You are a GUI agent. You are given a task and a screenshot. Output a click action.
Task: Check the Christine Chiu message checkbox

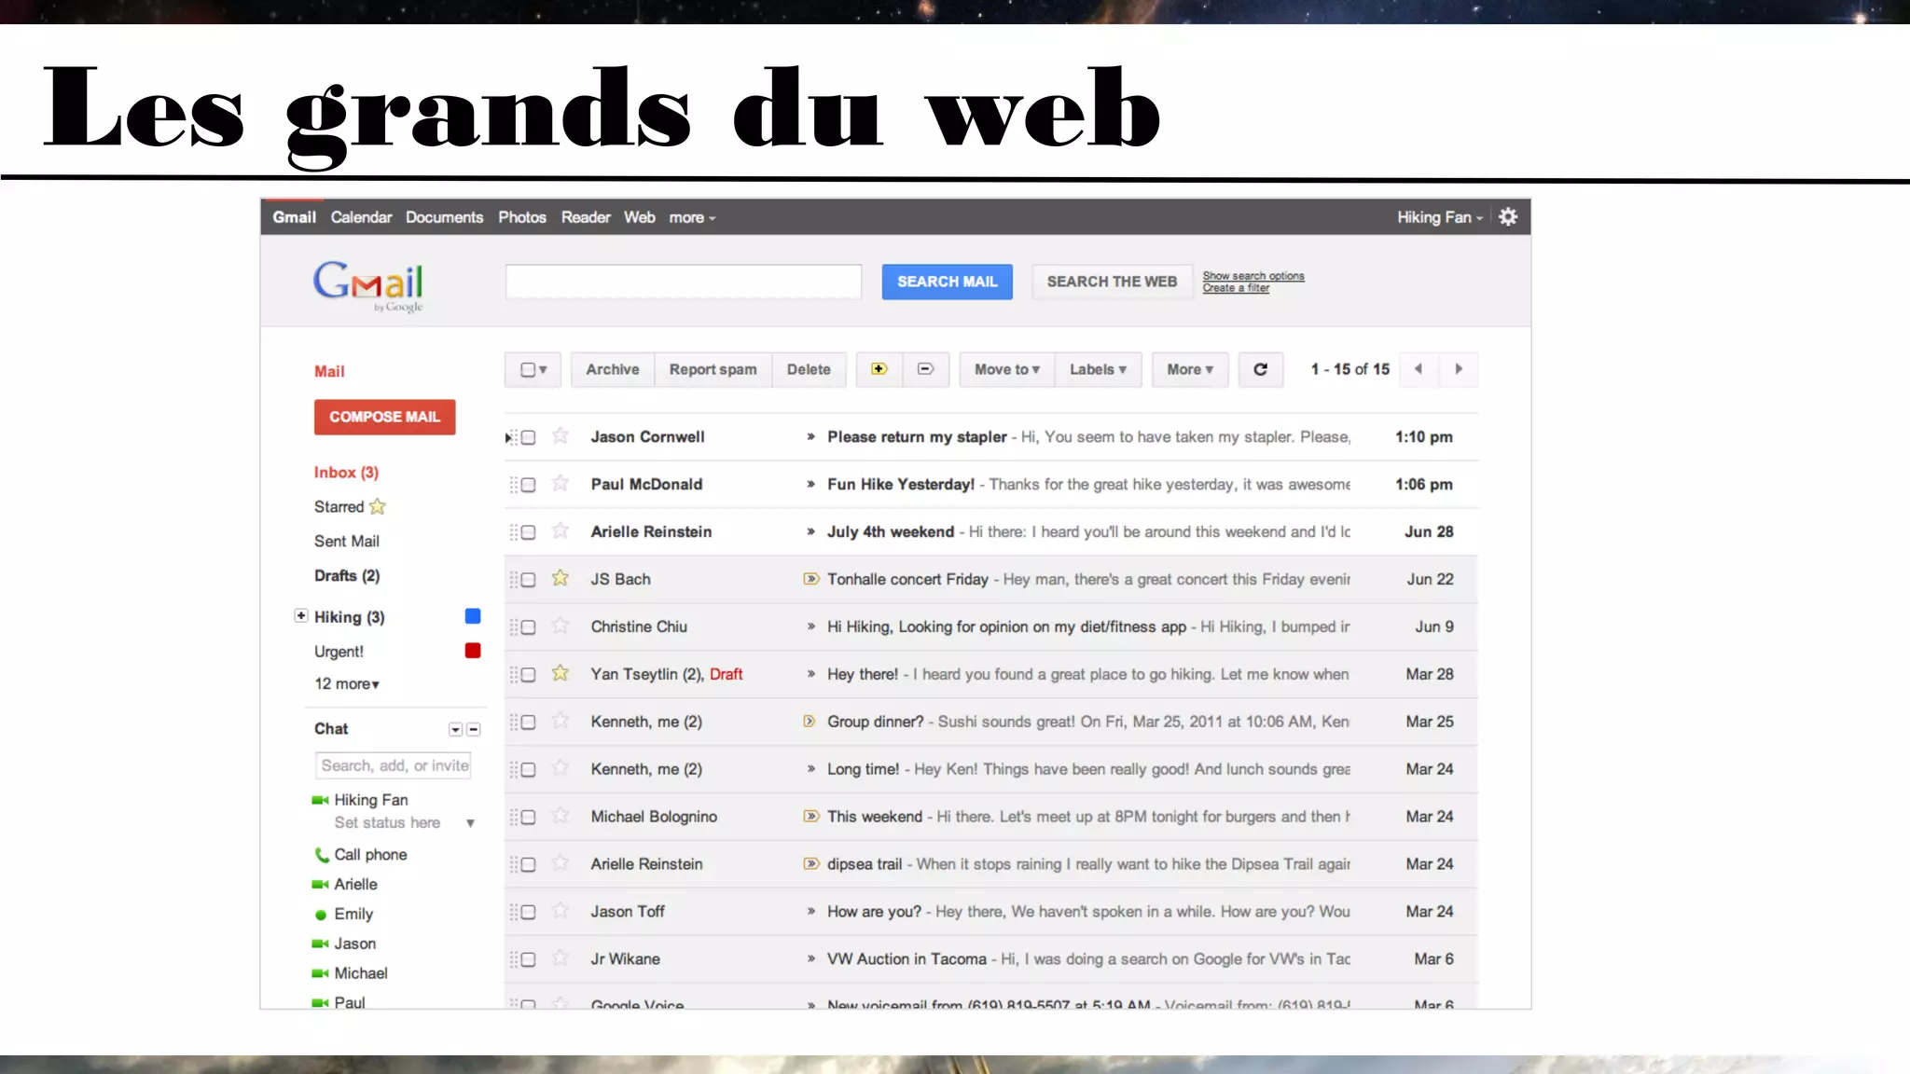click(x=528, y=627)
